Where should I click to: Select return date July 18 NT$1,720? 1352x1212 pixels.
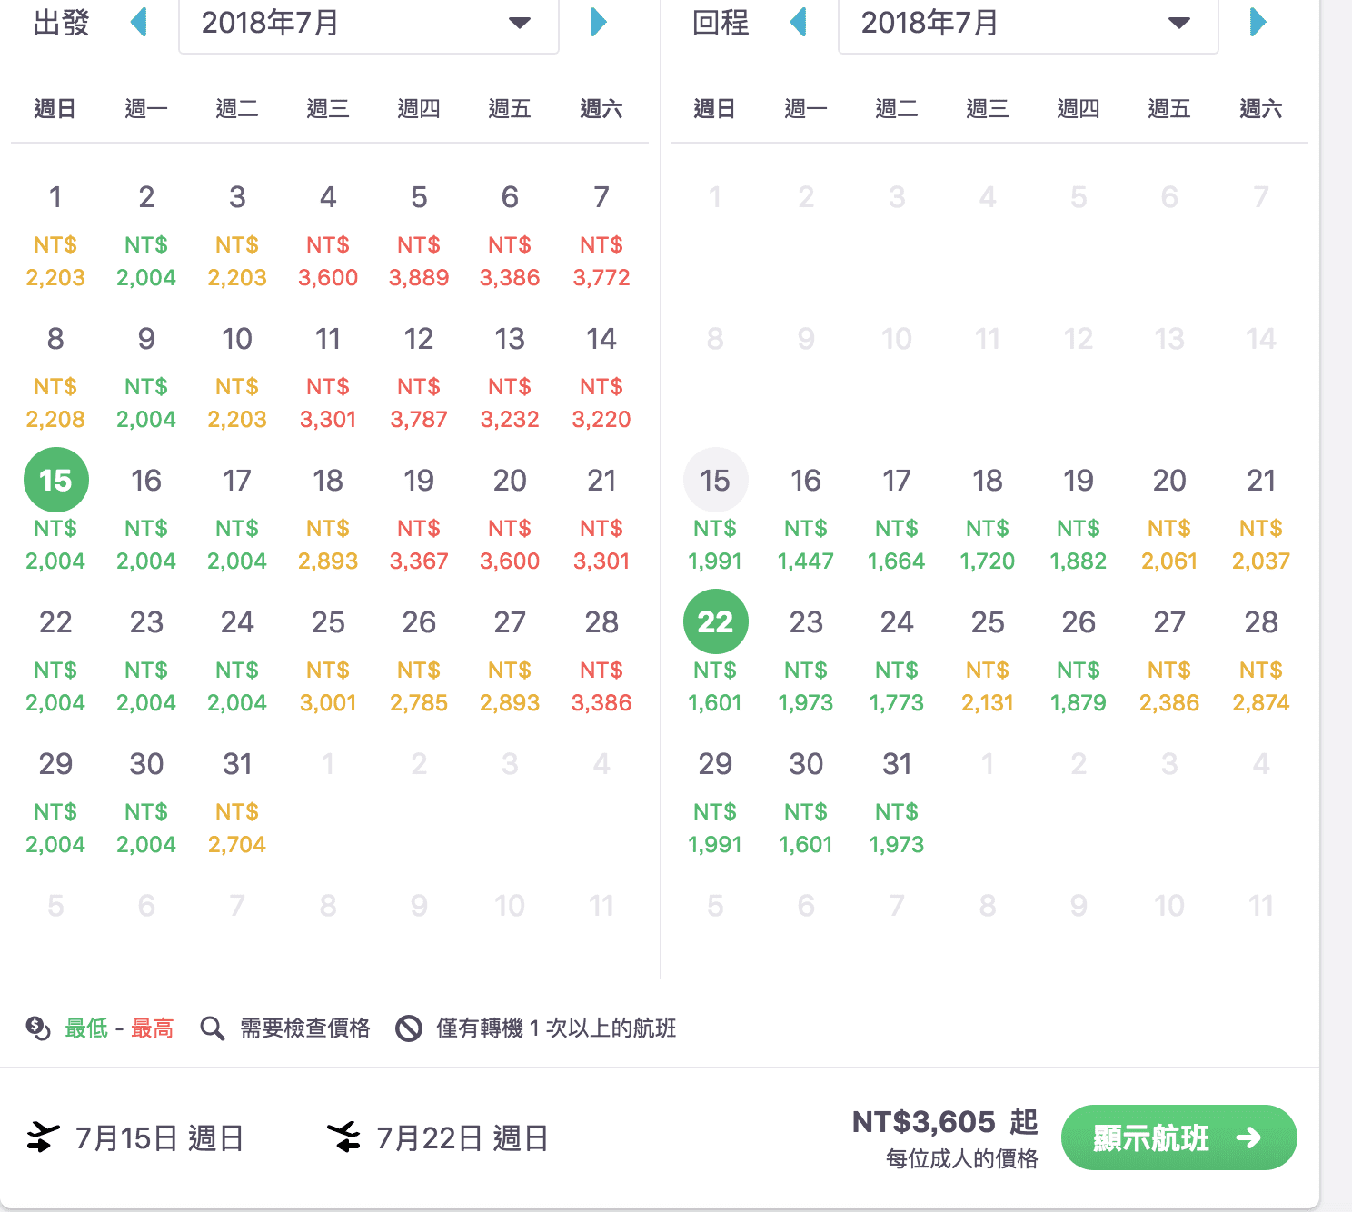988,520
